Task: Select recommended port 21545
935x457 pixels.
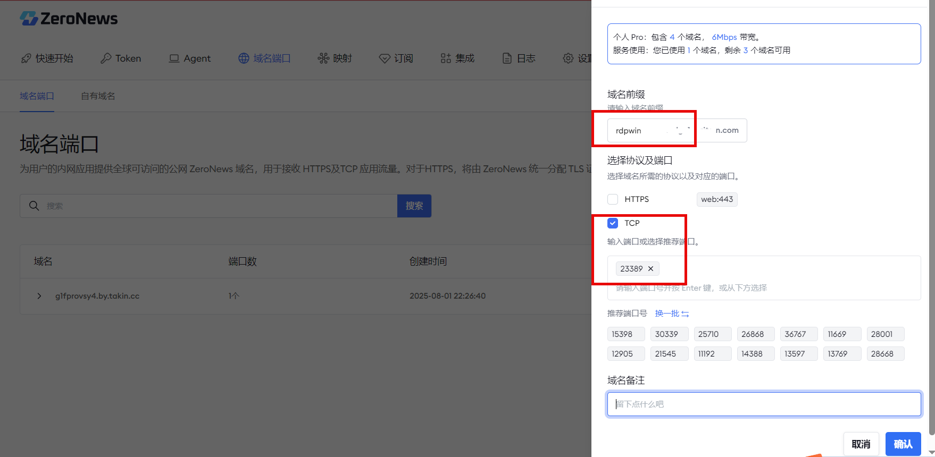Action: [x=670, y=354]
